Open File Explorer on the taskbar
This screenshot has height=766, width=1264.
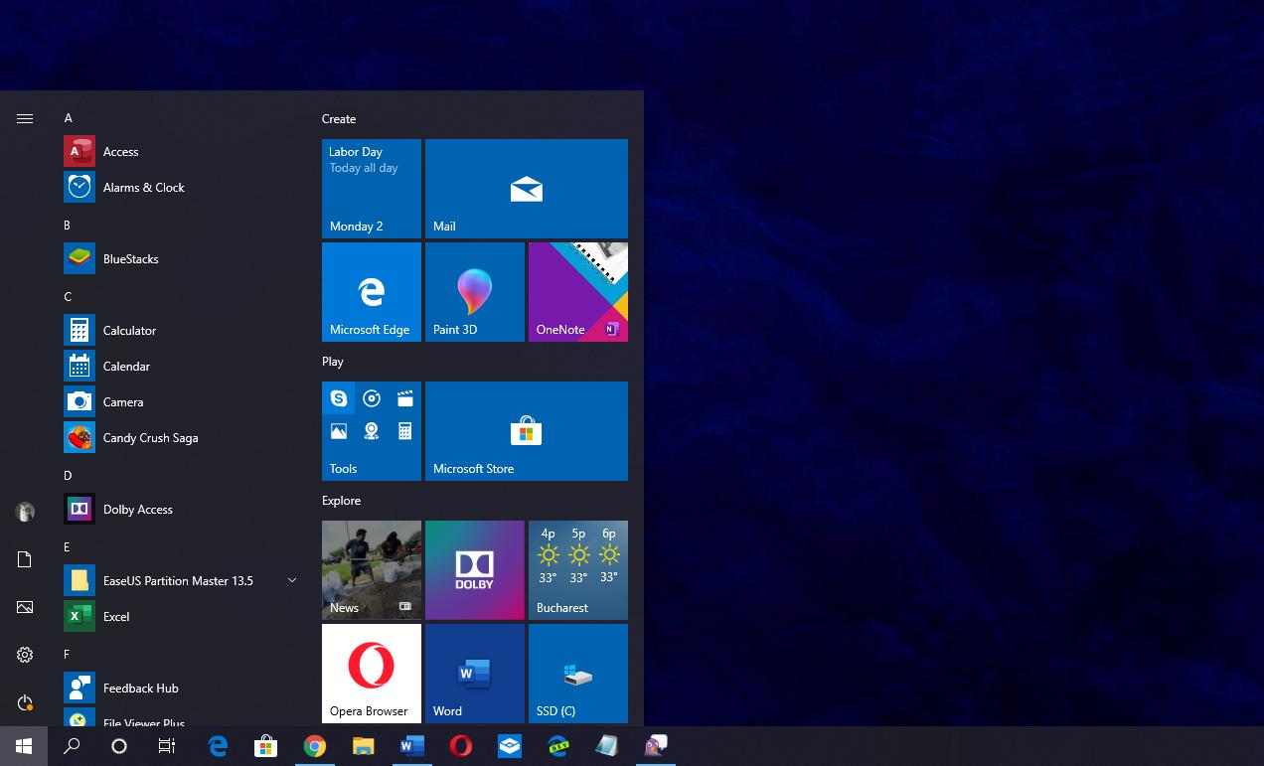[364, 746]
